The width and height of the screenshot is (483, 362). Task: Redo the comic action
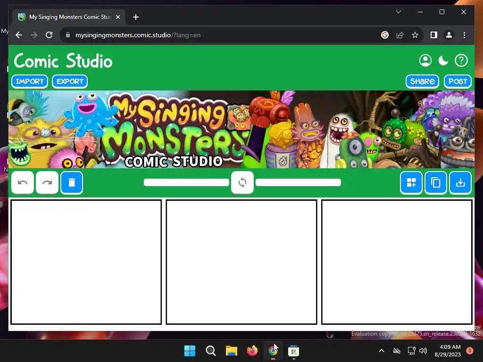pos(47,182)
